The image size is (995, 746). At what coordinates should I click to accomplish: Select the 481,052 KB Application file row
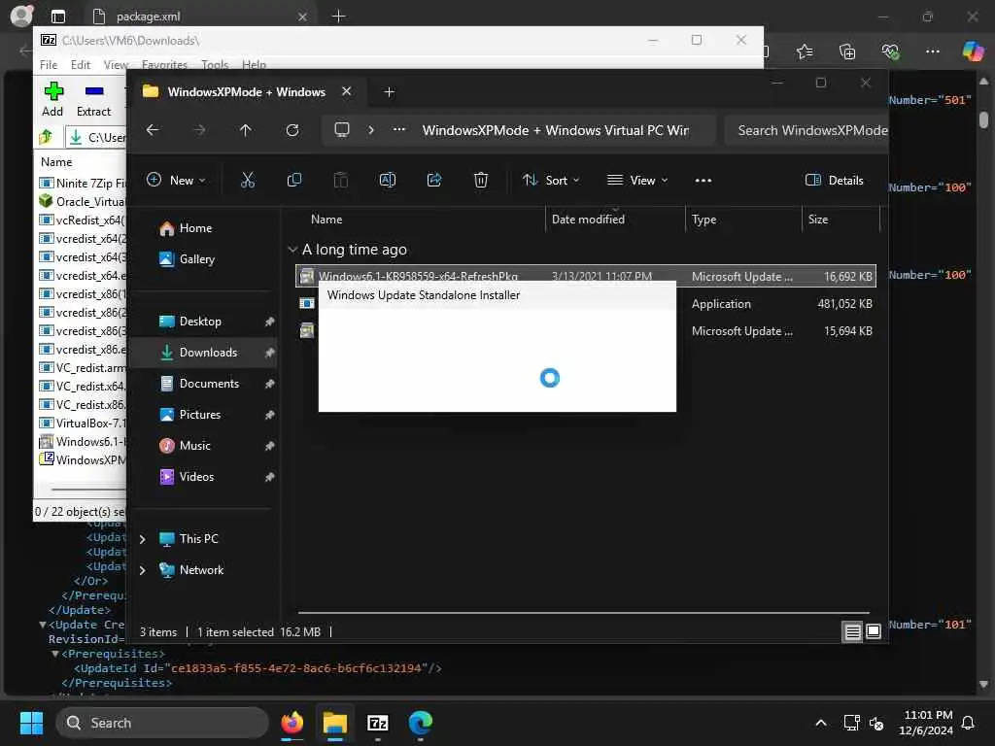586,304
